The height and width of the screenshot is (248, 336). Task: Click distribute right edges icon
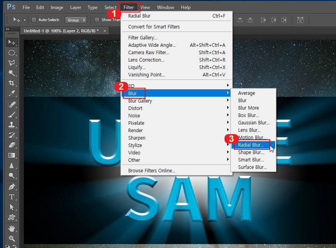(284, 20)
